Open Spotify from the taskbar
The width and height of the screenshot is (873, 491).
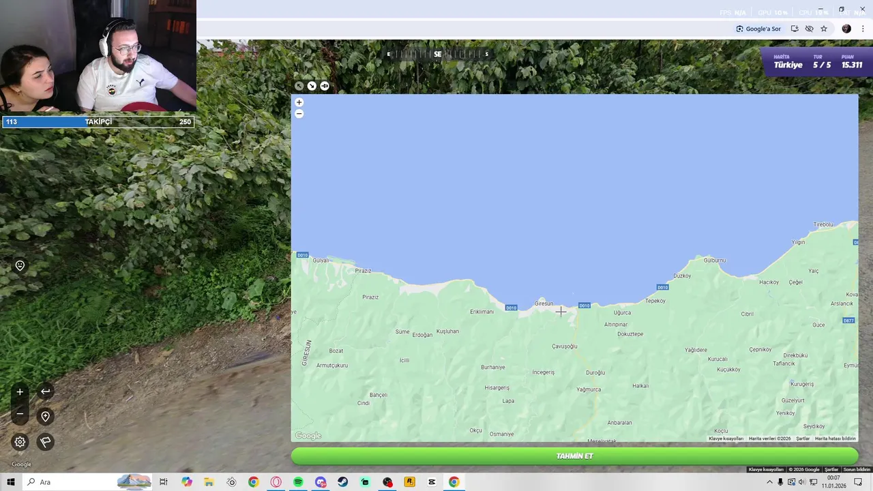coord(298,482)
